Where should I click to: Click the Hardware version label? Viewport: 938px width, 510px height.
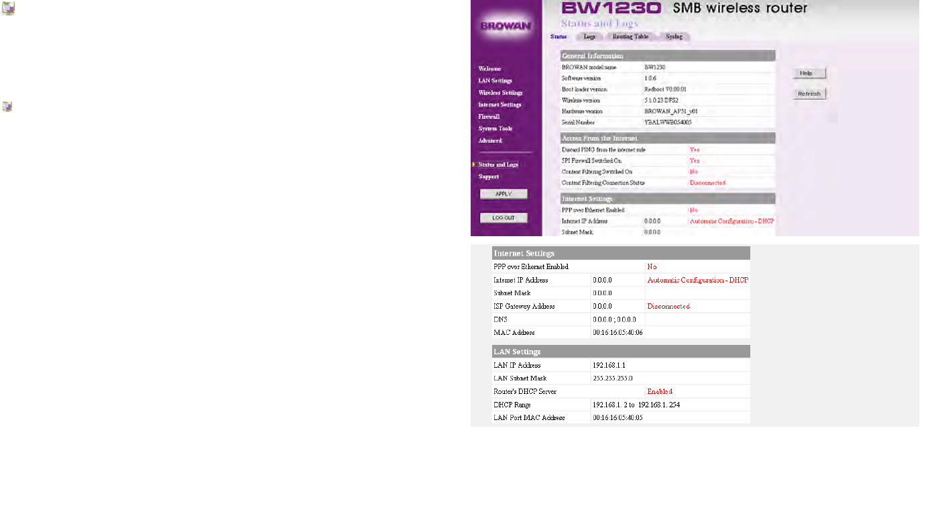click(582, 111)
